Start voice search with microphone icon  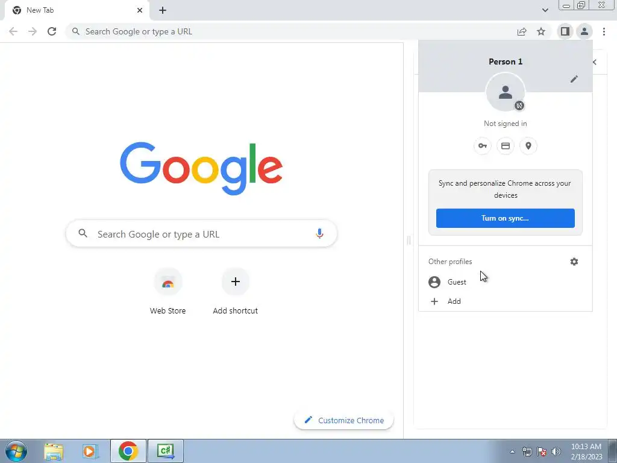pyautogui.click(x=319, y=234)
